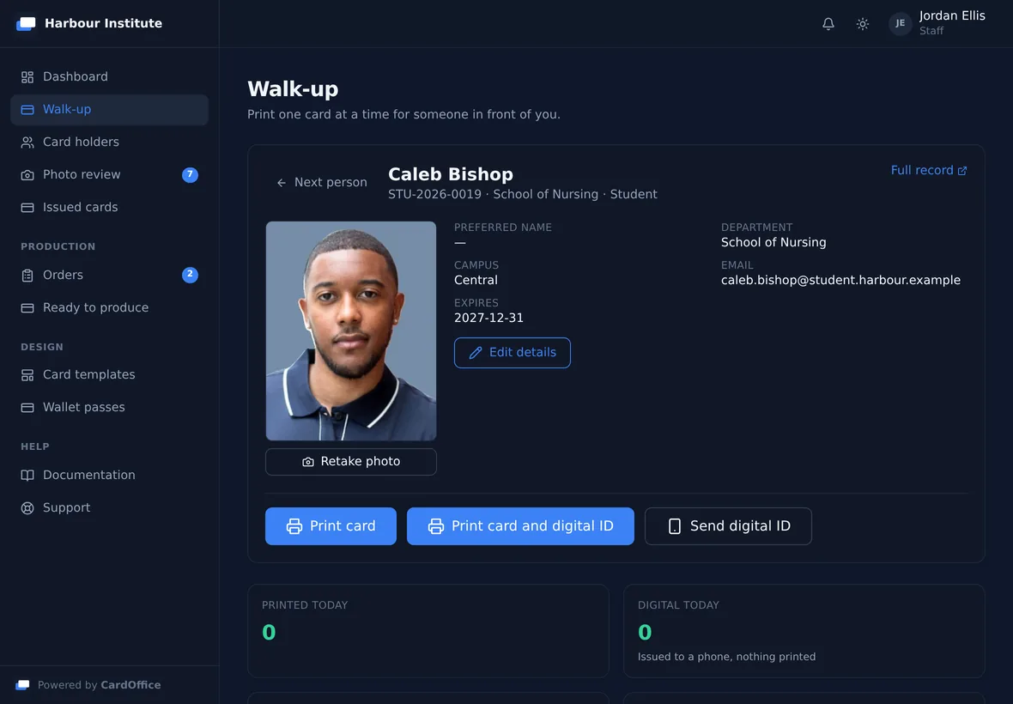Image resolution: width=1013 pixels, height=704 pixels.
Task: Click School of Nursing under Department
Action: pos(773,243)
